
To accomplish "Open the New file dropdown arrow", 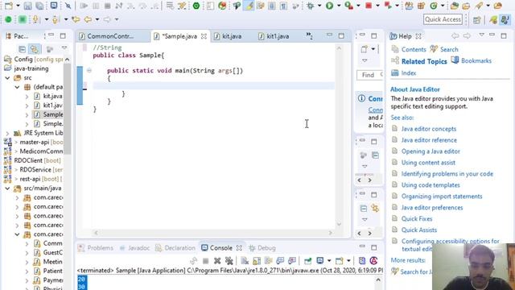I will 18,6.
